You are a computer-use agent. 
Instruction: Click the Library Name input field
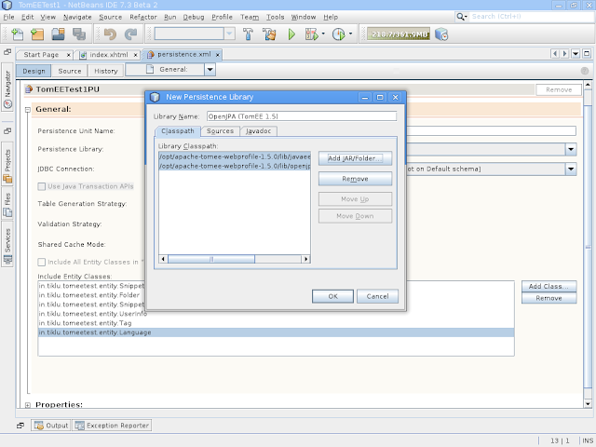click(302, 116)
